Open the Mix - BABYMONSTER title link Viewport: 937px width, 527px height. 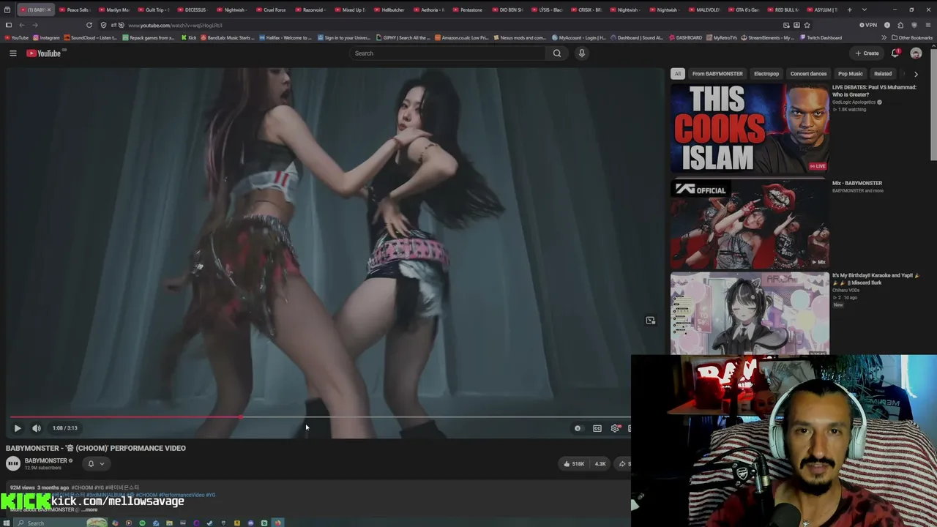tap(857, 183)
